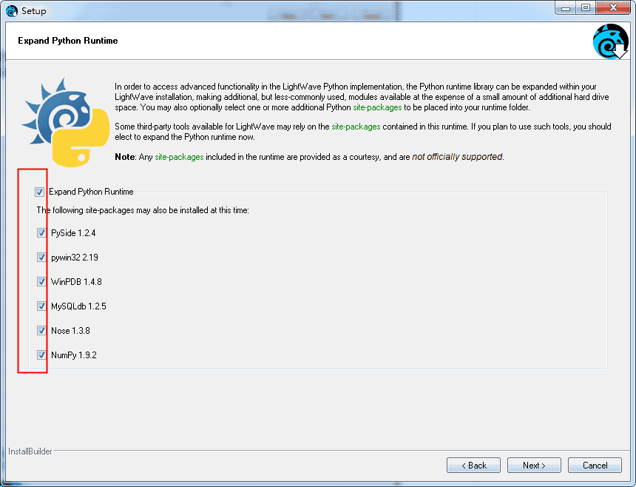The width and height of the screenshot is (636, 487).
Task: Click the Next button
Action: pyautogui.click(x=534, y=465)
